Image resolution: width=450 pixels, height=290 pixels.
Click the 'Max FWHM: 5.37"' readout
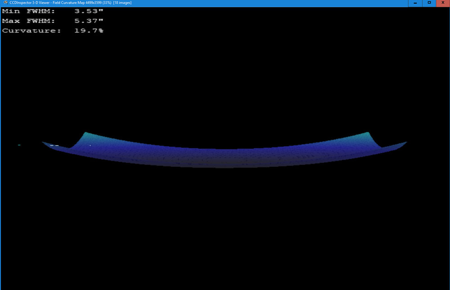click(x=53, y=21)
